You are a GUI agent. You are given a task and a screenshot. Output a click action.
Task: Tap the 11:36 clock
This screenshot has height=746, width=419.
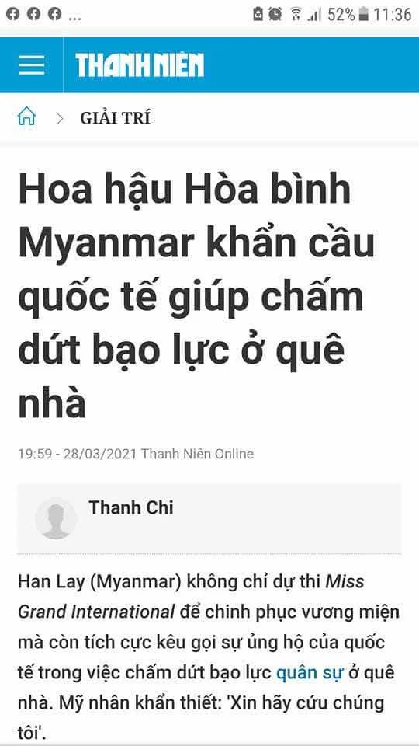point(392,15)
